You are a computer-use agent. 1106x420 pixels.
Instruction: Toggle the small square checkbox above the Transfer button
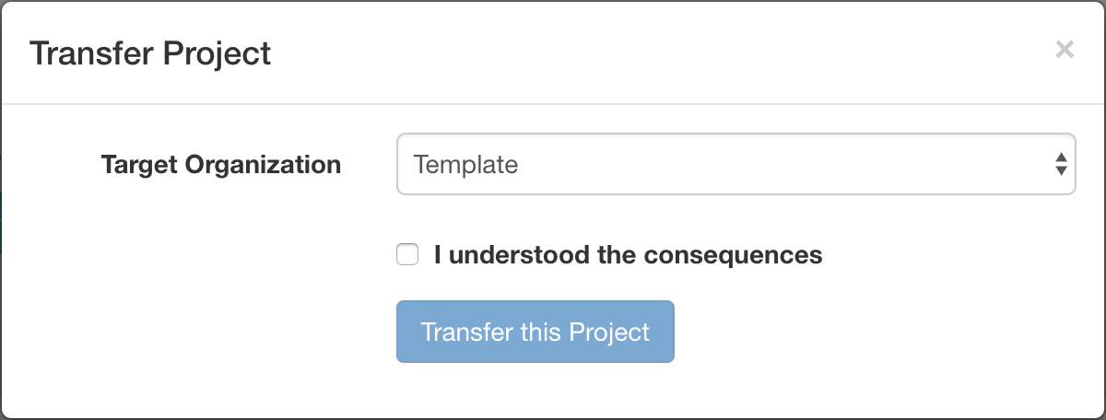[407, 254]
